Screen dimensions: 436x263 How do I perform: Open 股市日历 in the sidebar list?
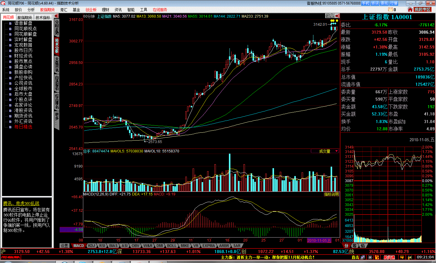tap(23, 51)
